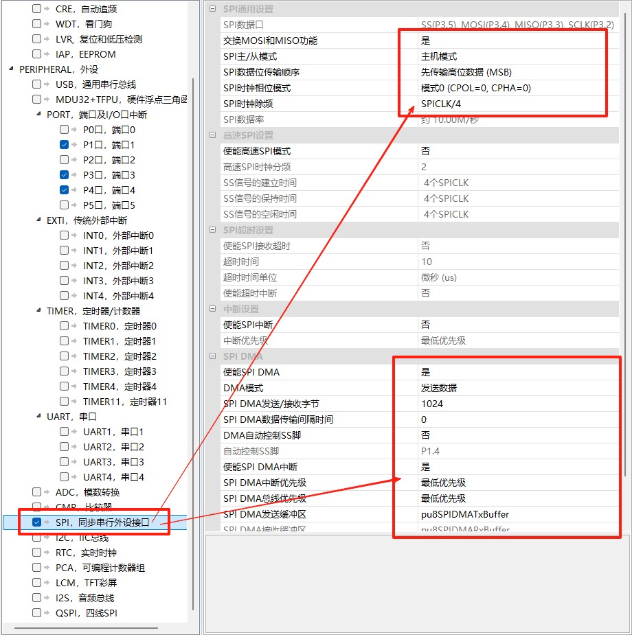Collapse the UART 串口 tree node
Screen dimensions: 632x635
click(x=38, y=416)
